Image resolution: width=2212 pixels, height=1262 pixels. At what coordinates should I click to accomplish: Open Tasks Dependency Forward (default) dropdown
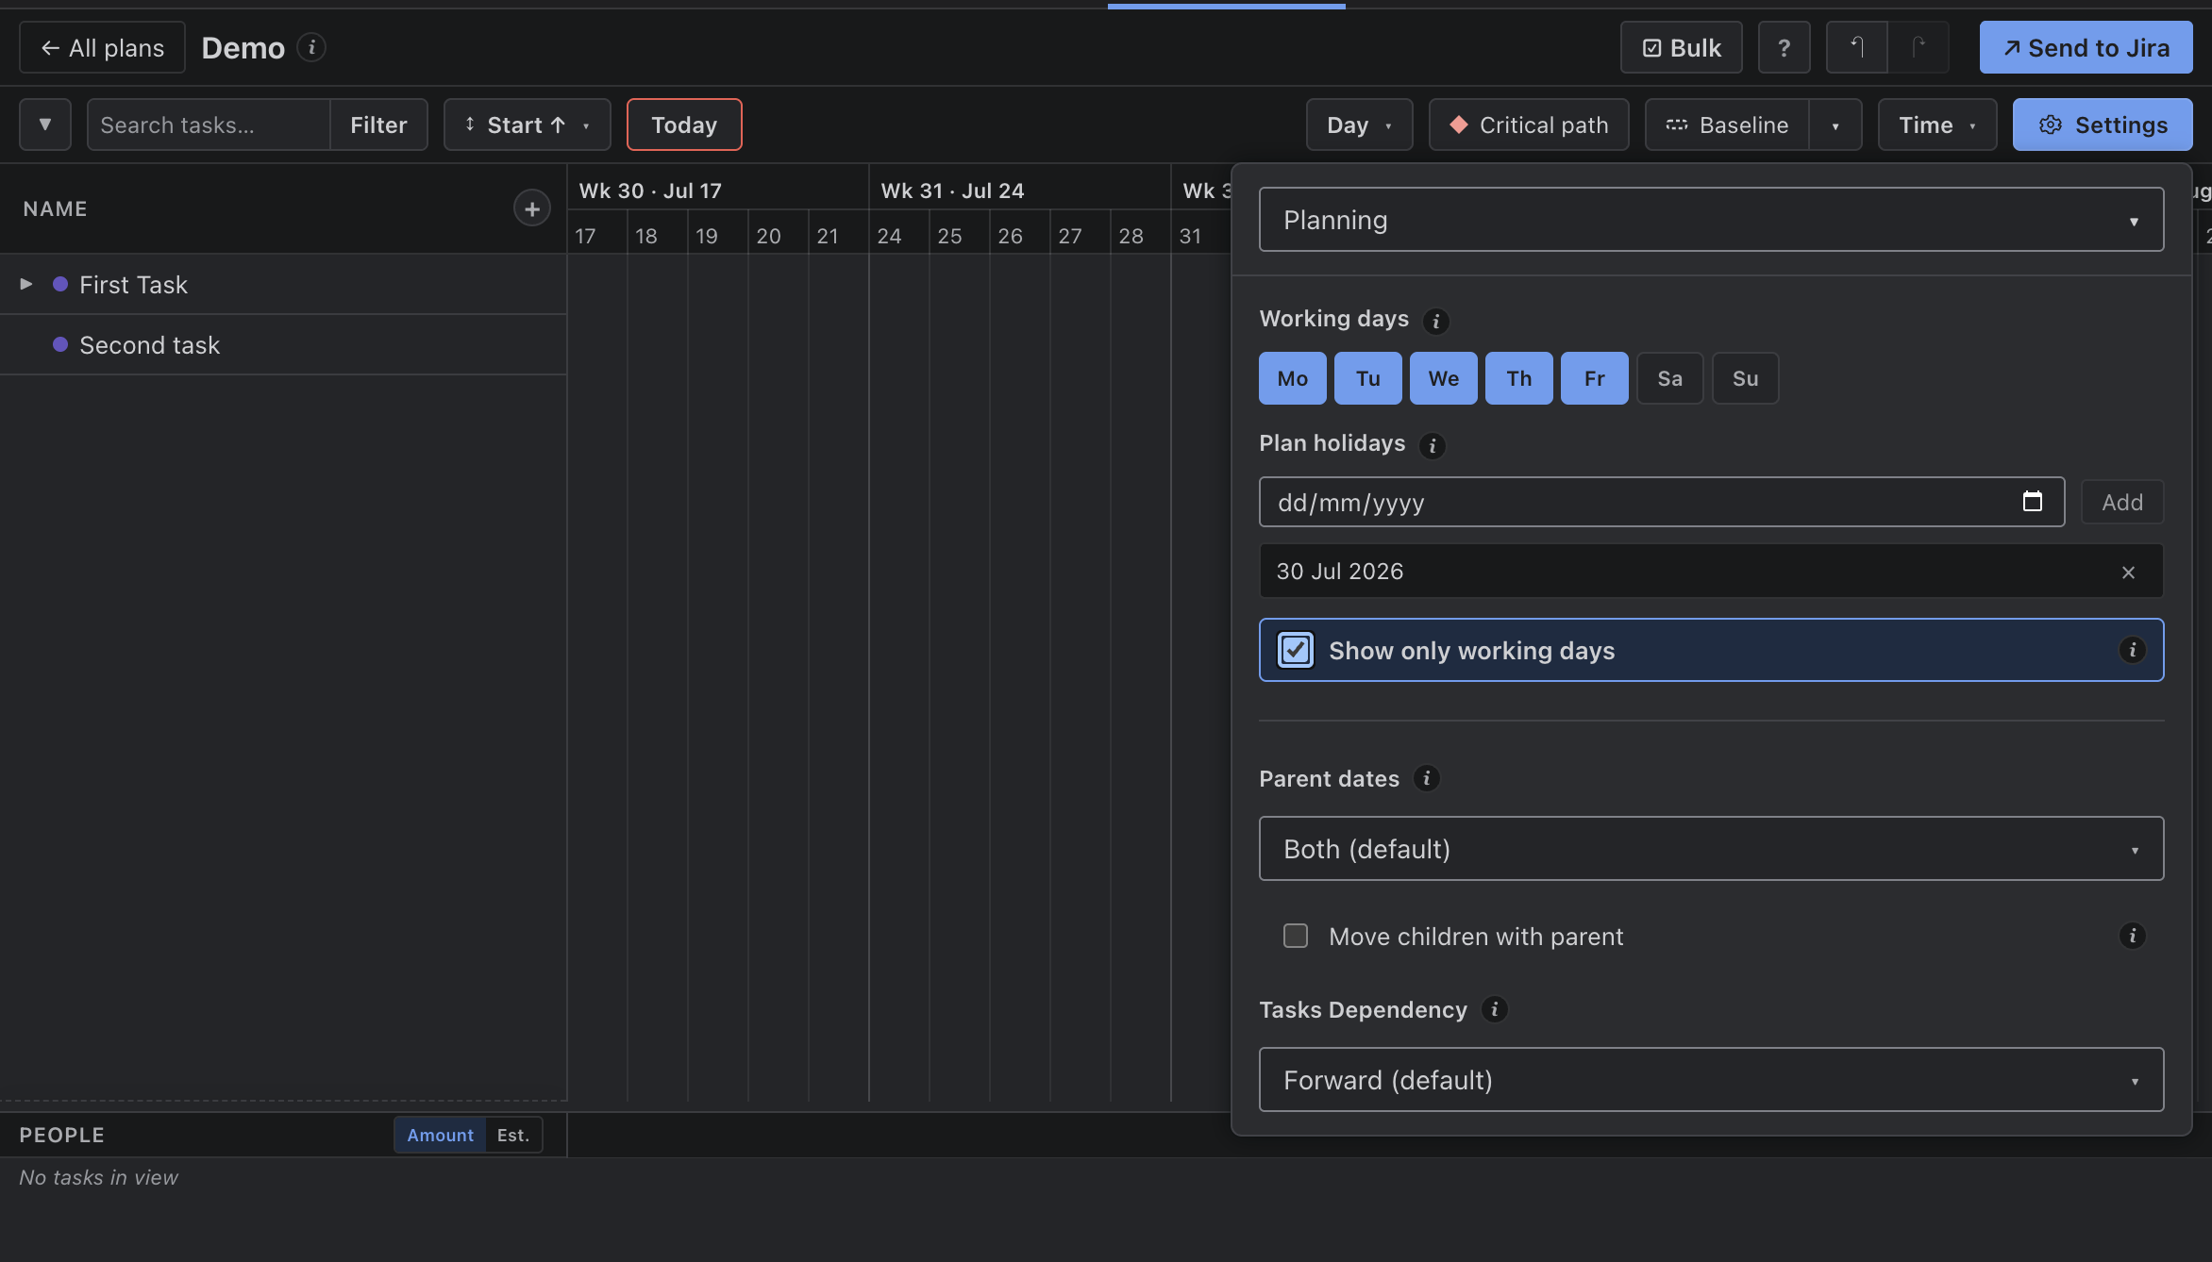click(1711, 1080)
